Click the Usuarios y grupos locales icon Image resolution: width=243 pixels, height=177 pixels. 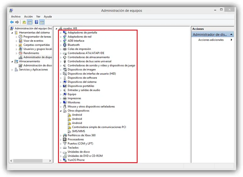tap(20, 49)
